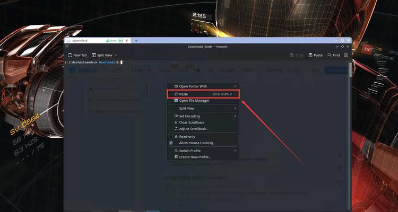398x212 pixels.
Task: Choose Paste Ctrl+Shift+V from context menu
Action: (x=203, y=94)
